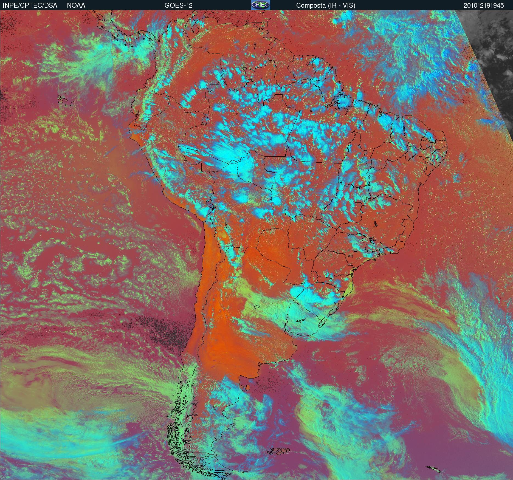513x480 pixels.
Task: Click the GOES-12 satellite label
Action: (178, 5)
